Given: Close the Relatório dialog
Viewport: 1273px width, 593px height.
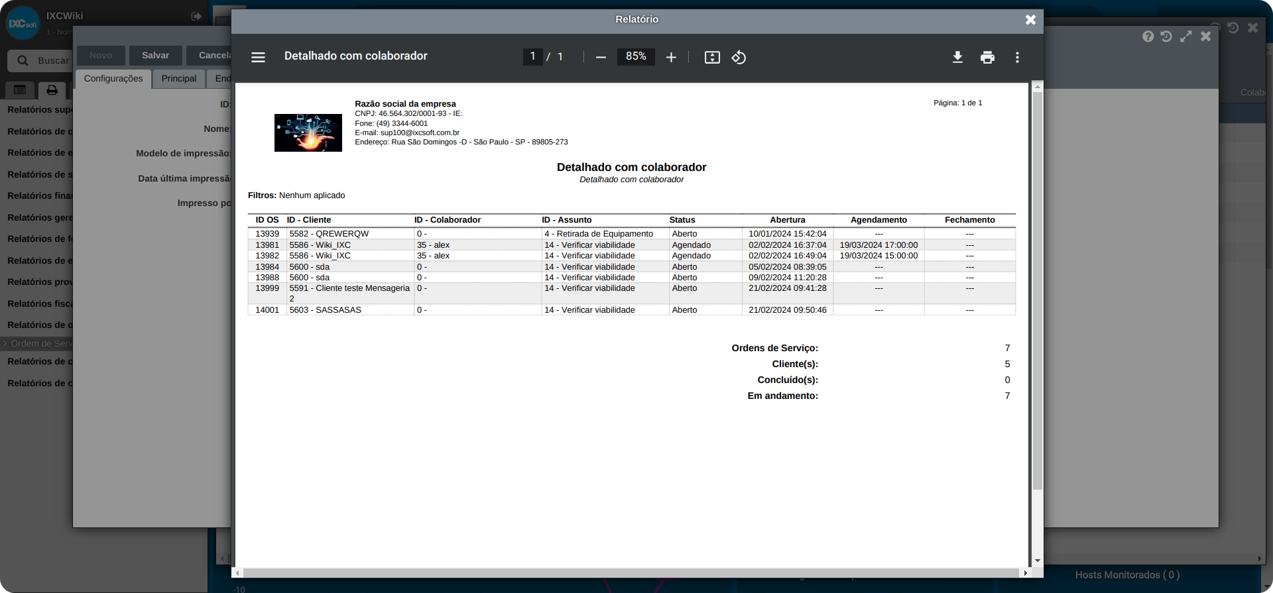Looking at the screenshot, I should tap(1030, 20).
